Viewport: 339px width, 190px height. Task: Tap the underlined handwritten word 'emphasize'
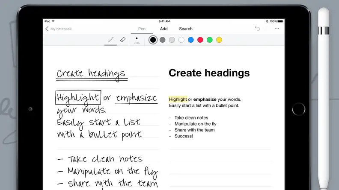[137, 98]
